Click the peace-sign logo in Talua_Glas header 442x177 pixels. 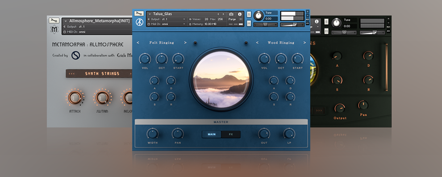tap(139, 22)
